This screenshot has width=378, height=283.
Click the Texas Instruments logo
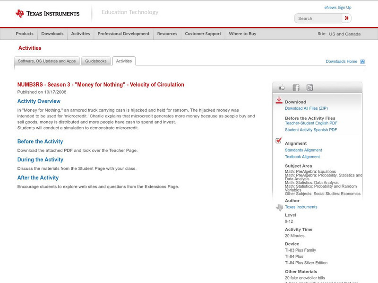point(47,14)
